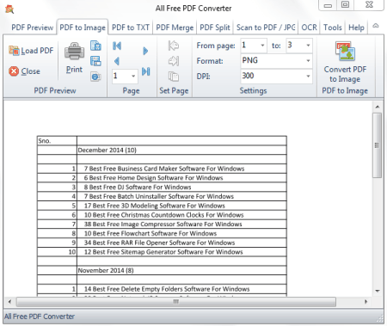Jump to the last page

146,71
